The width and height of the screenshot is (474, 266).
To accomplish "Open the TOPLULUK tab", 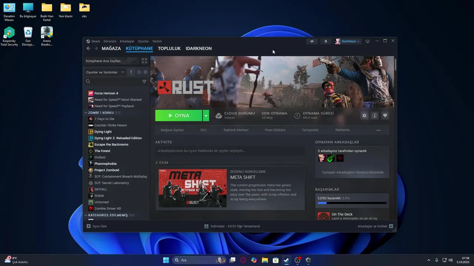I will point(169,48).
